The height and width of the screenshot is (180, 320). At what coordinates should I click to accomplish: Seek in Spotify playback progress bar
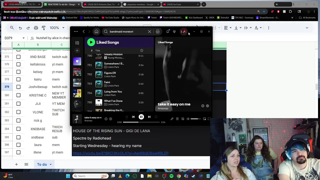(x=141, y=122)
